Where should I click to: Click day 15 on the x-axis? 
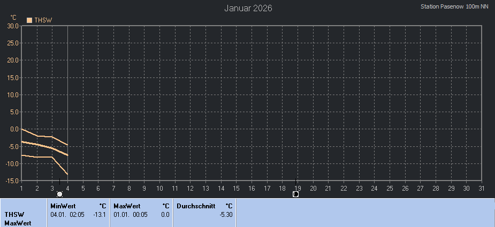pos(237,188)
